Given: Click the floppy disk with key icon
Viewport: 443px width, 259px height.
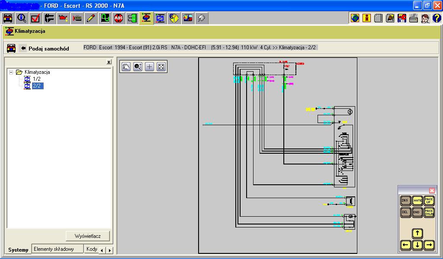Looking at the screenshot, I should [x=401, y=18].
